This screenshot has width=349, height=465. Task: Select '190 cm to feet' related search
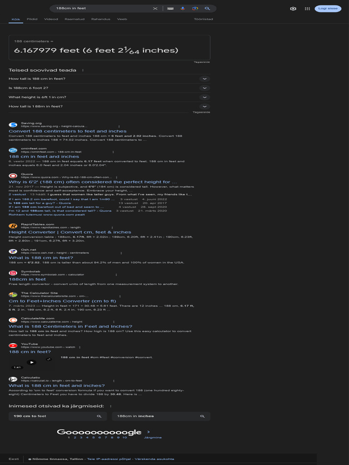tap(58, 416)
